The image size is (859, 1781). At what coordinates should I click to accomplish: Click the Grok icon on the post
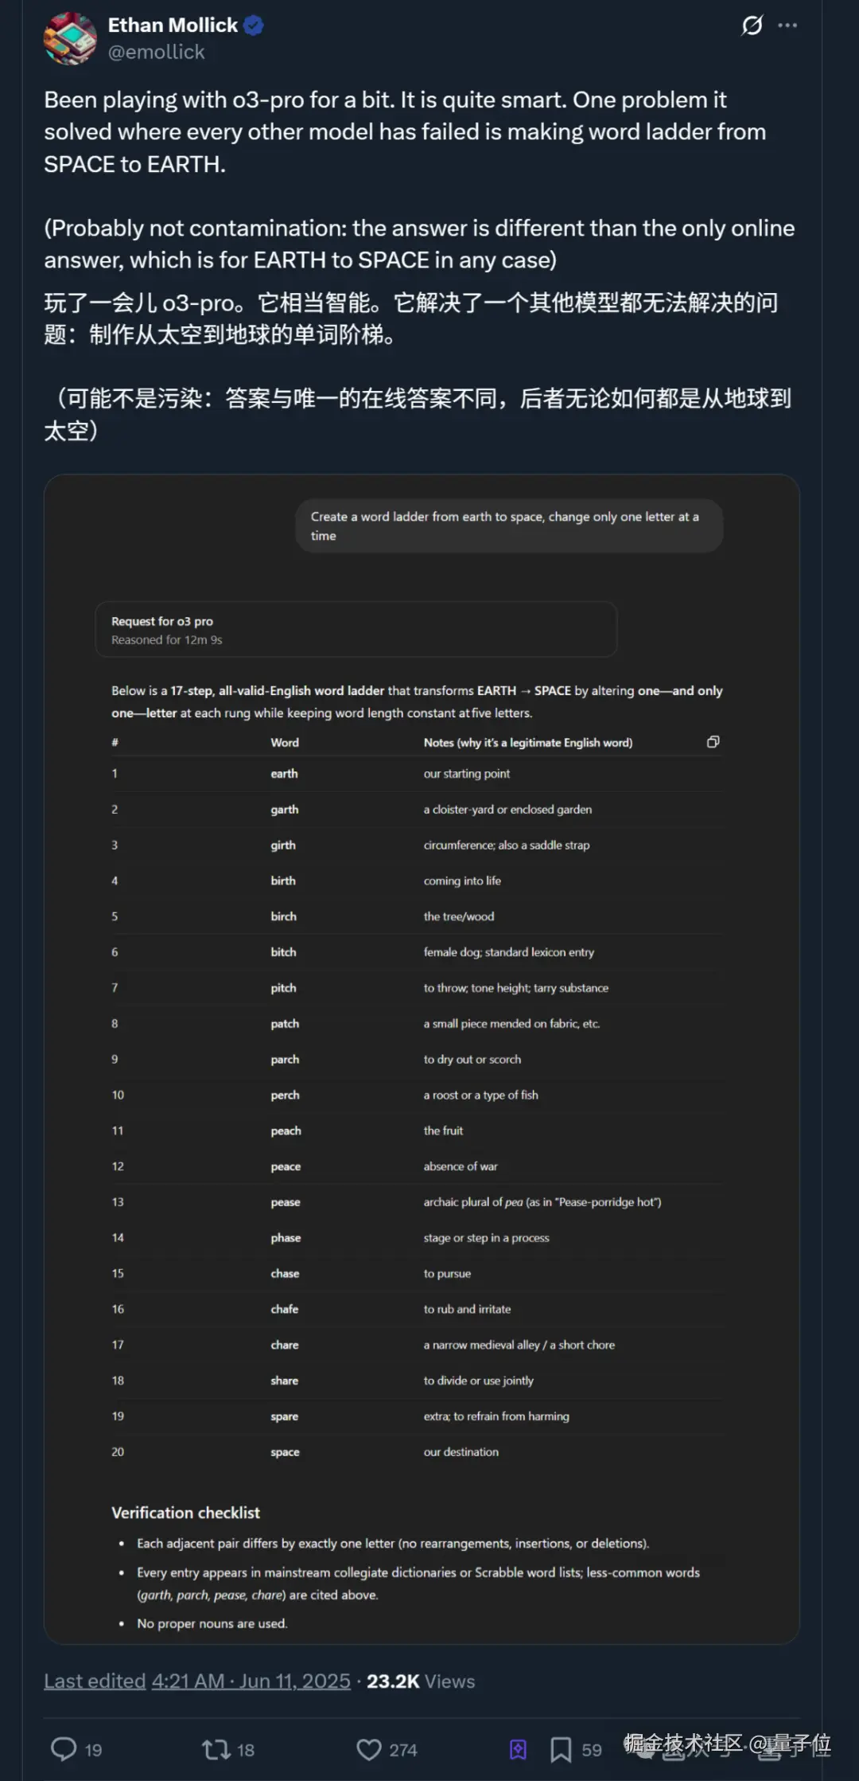pyautogui.click(x=752, y=25)
